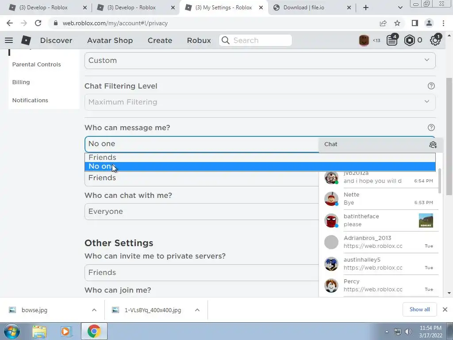The height and width of the screenshot is (340, 453).
Task: Expand the 1-VLsBYq_400x400.jpg download options arrow
Action: [x=197, y=310]
